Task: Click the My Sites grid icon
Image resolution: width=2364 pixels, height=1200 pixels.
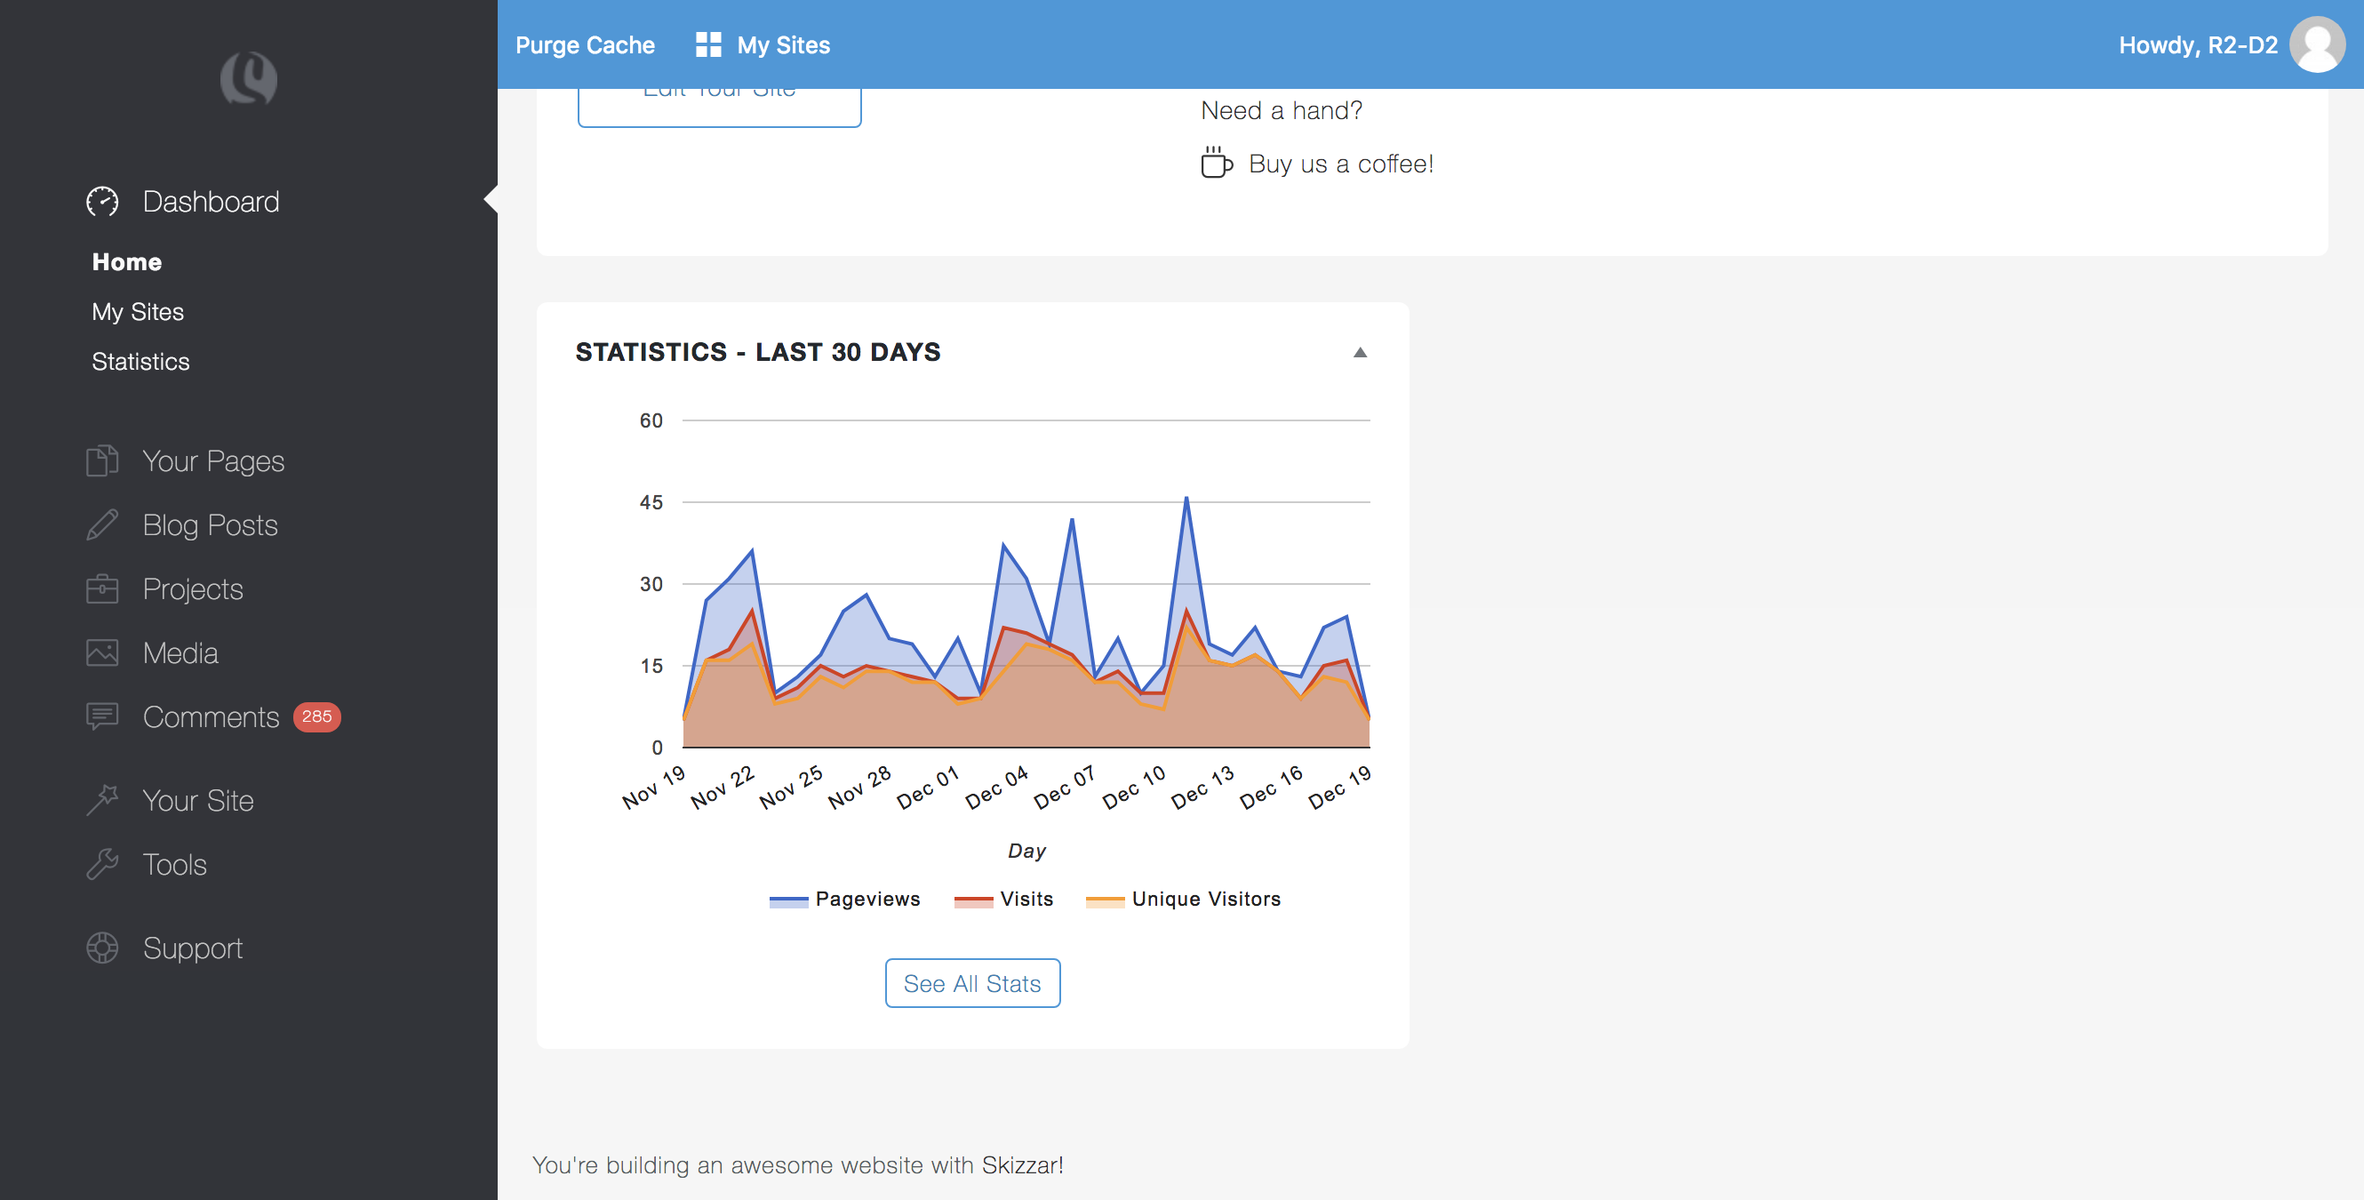Action: (x=707, y=44)
